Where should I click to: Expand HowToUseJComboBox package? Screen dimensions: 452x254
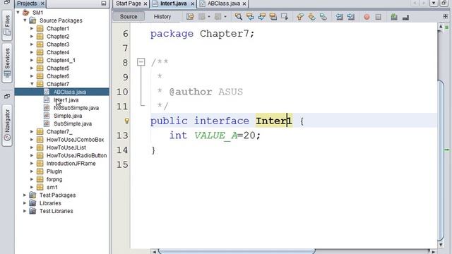32,140
